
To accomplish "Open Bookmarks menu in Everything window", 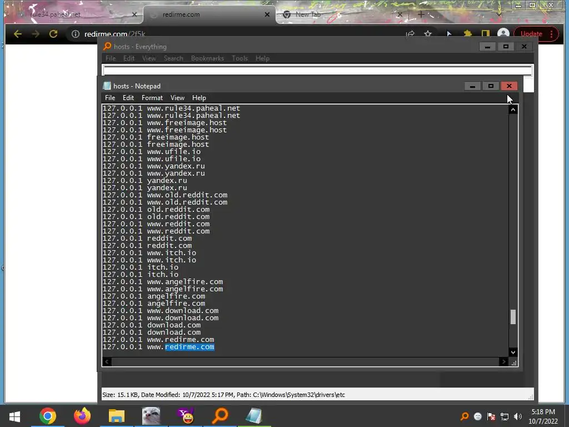I will pyautogui.click(x=207, y=58).
